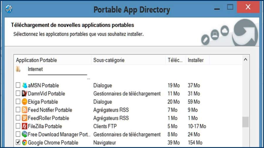Enable the aMSN Portable checkbox
This screenshot has width=264, height=148.
point(18,85)
